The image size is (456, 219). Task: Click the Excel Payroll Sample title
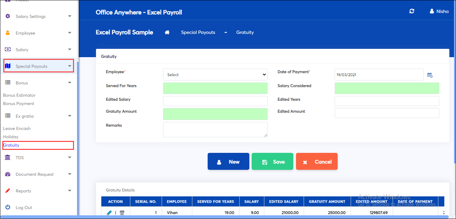click(x=124, y=32)
